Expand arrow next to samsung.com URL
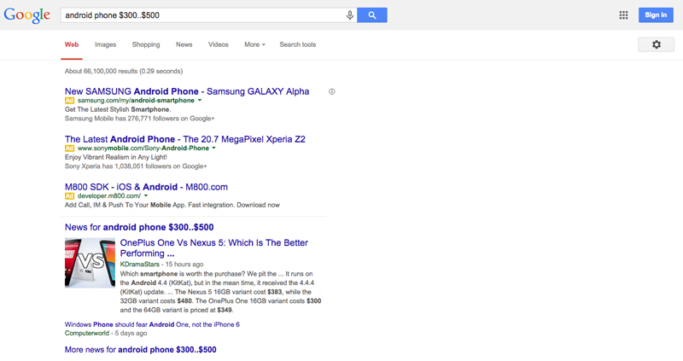This screenshot has height=361, width=683. click(x=200, y=101)
